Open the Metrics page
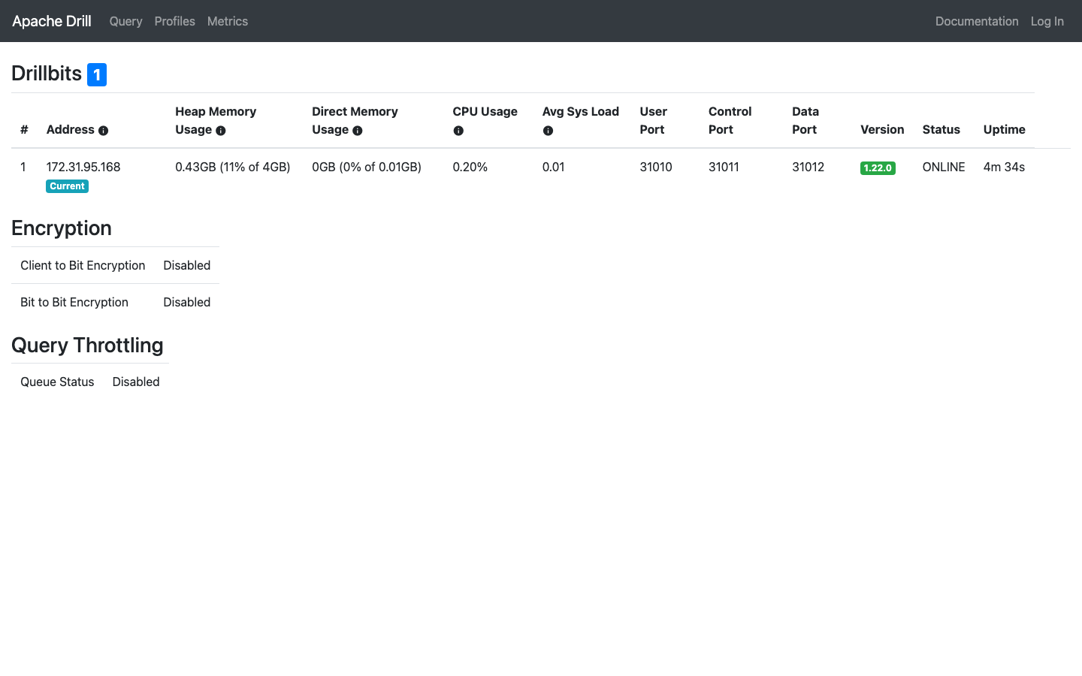Screen dimensions: 1082x676 pos(228,21)
